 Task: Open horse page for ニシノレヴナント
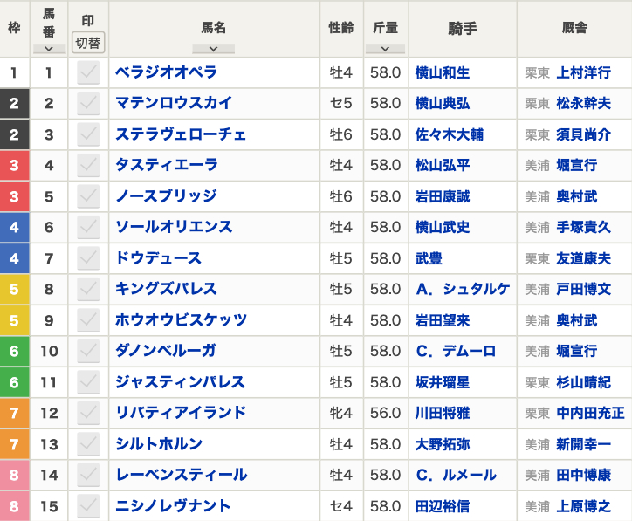tap(173, 505)
